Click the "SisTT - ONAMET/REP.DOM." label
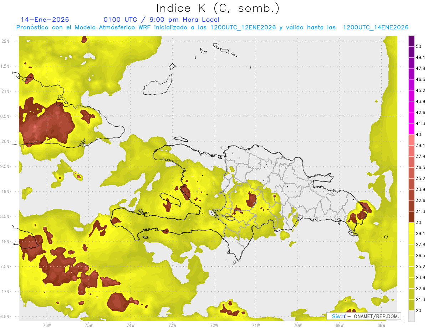Screen dimensions: 428x330 pos(364,316)
